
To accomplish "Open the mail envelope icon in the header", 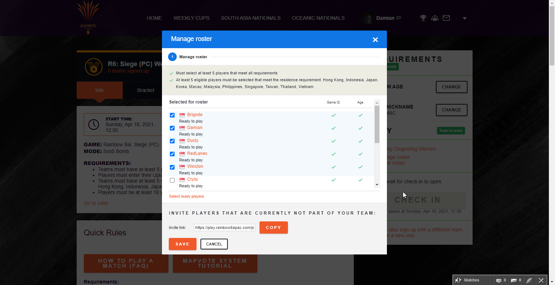I will (446, 18).
